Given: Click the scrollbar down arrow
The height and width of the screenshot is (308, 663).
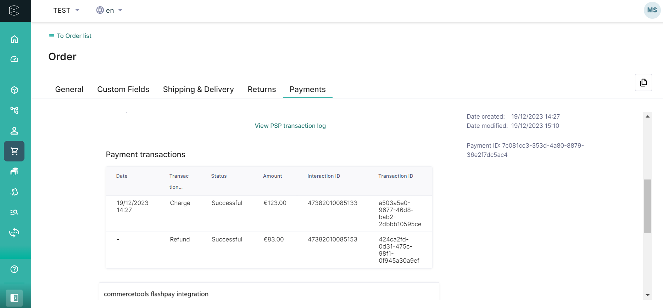Looking at the screenshot, I should point(647,295).
